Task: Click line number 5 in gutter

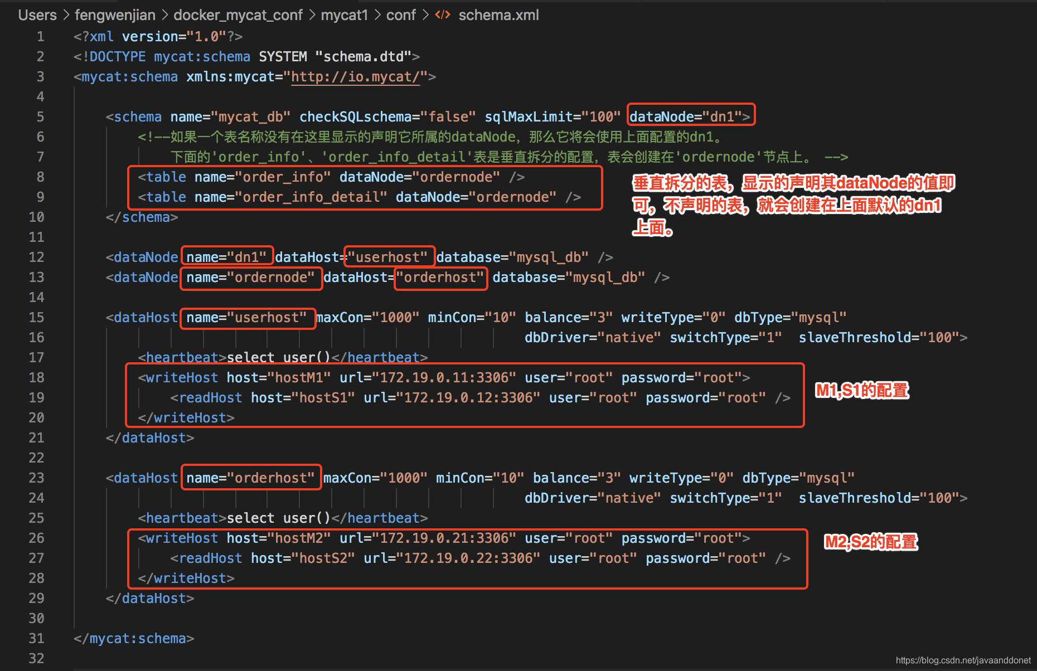Action: [x=40, y=117]
